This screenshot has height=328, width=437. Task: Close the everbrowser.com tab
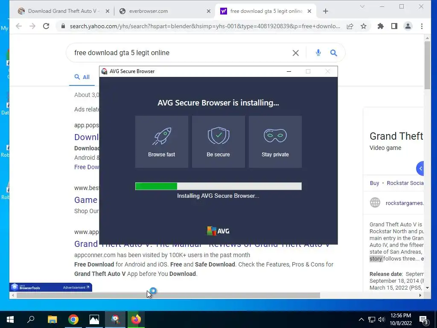208,11
